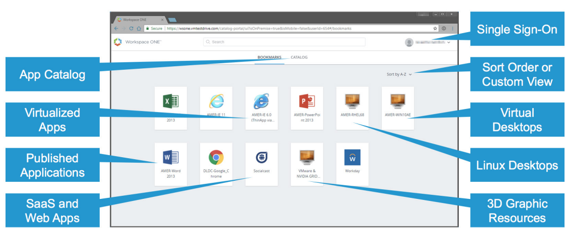Reload the page in browser
This screenshot has height=228, width=568.
131,29
